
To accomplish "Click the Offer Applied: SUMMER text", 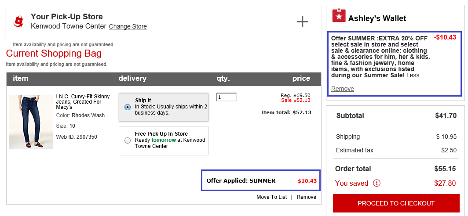I will point(241,180).
